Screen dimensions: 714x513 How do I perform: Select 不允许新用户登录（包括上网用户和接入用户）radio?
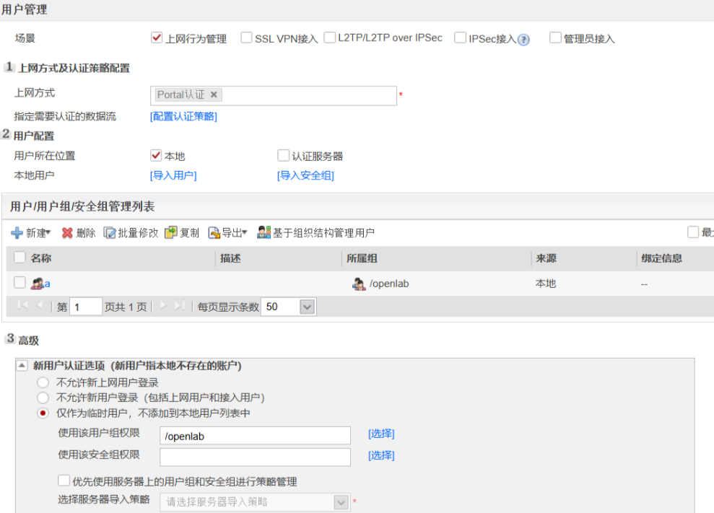[43, 398]
